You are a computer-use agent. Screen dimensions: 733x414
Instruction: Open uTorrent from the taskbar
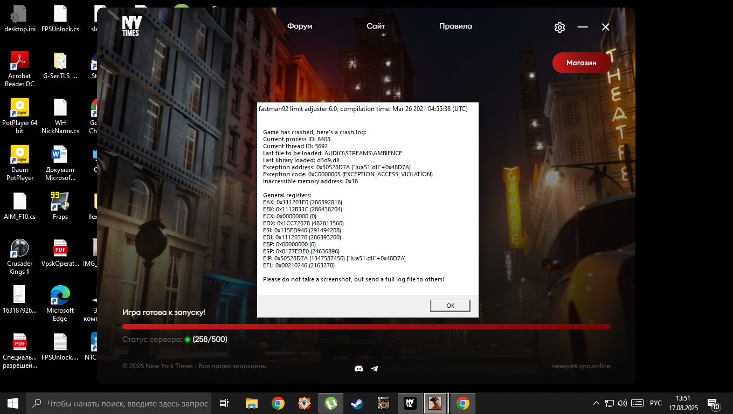coord(330,403)
